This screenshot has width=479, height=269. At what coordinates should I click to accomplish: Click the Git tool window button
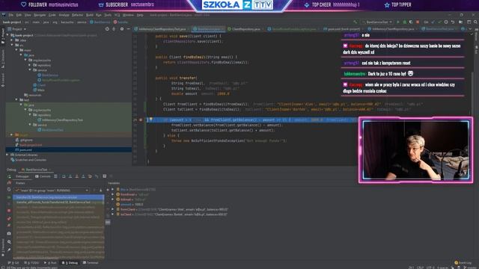[14, 262]
